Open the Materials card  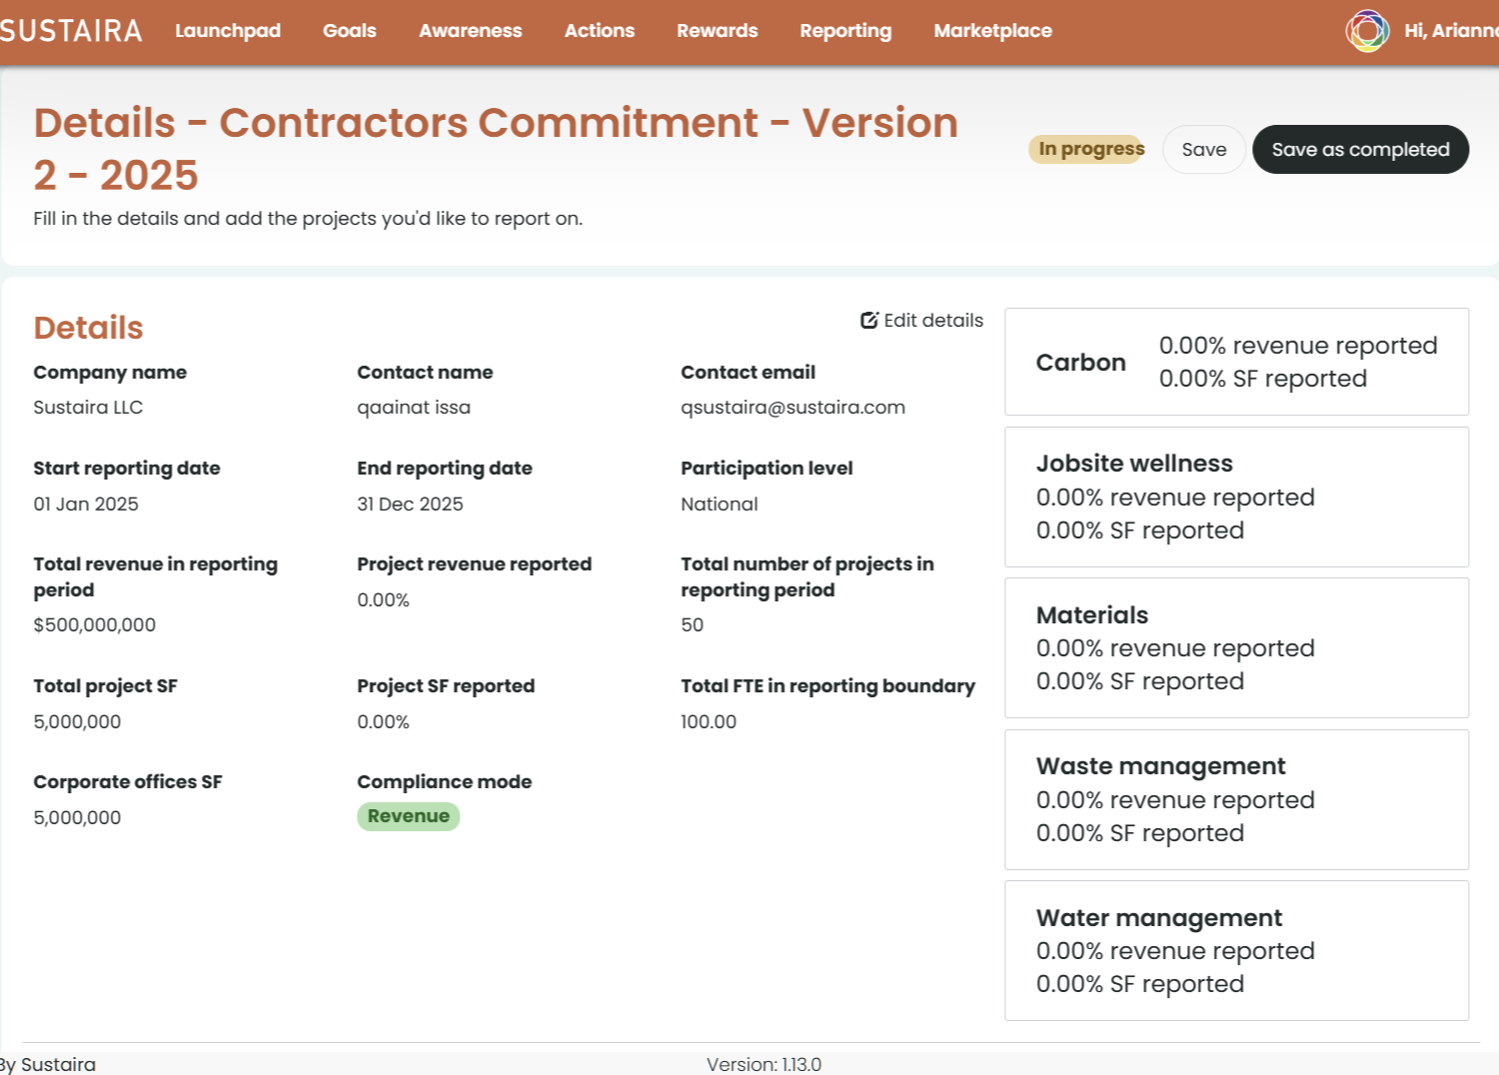coord(1236,647)
